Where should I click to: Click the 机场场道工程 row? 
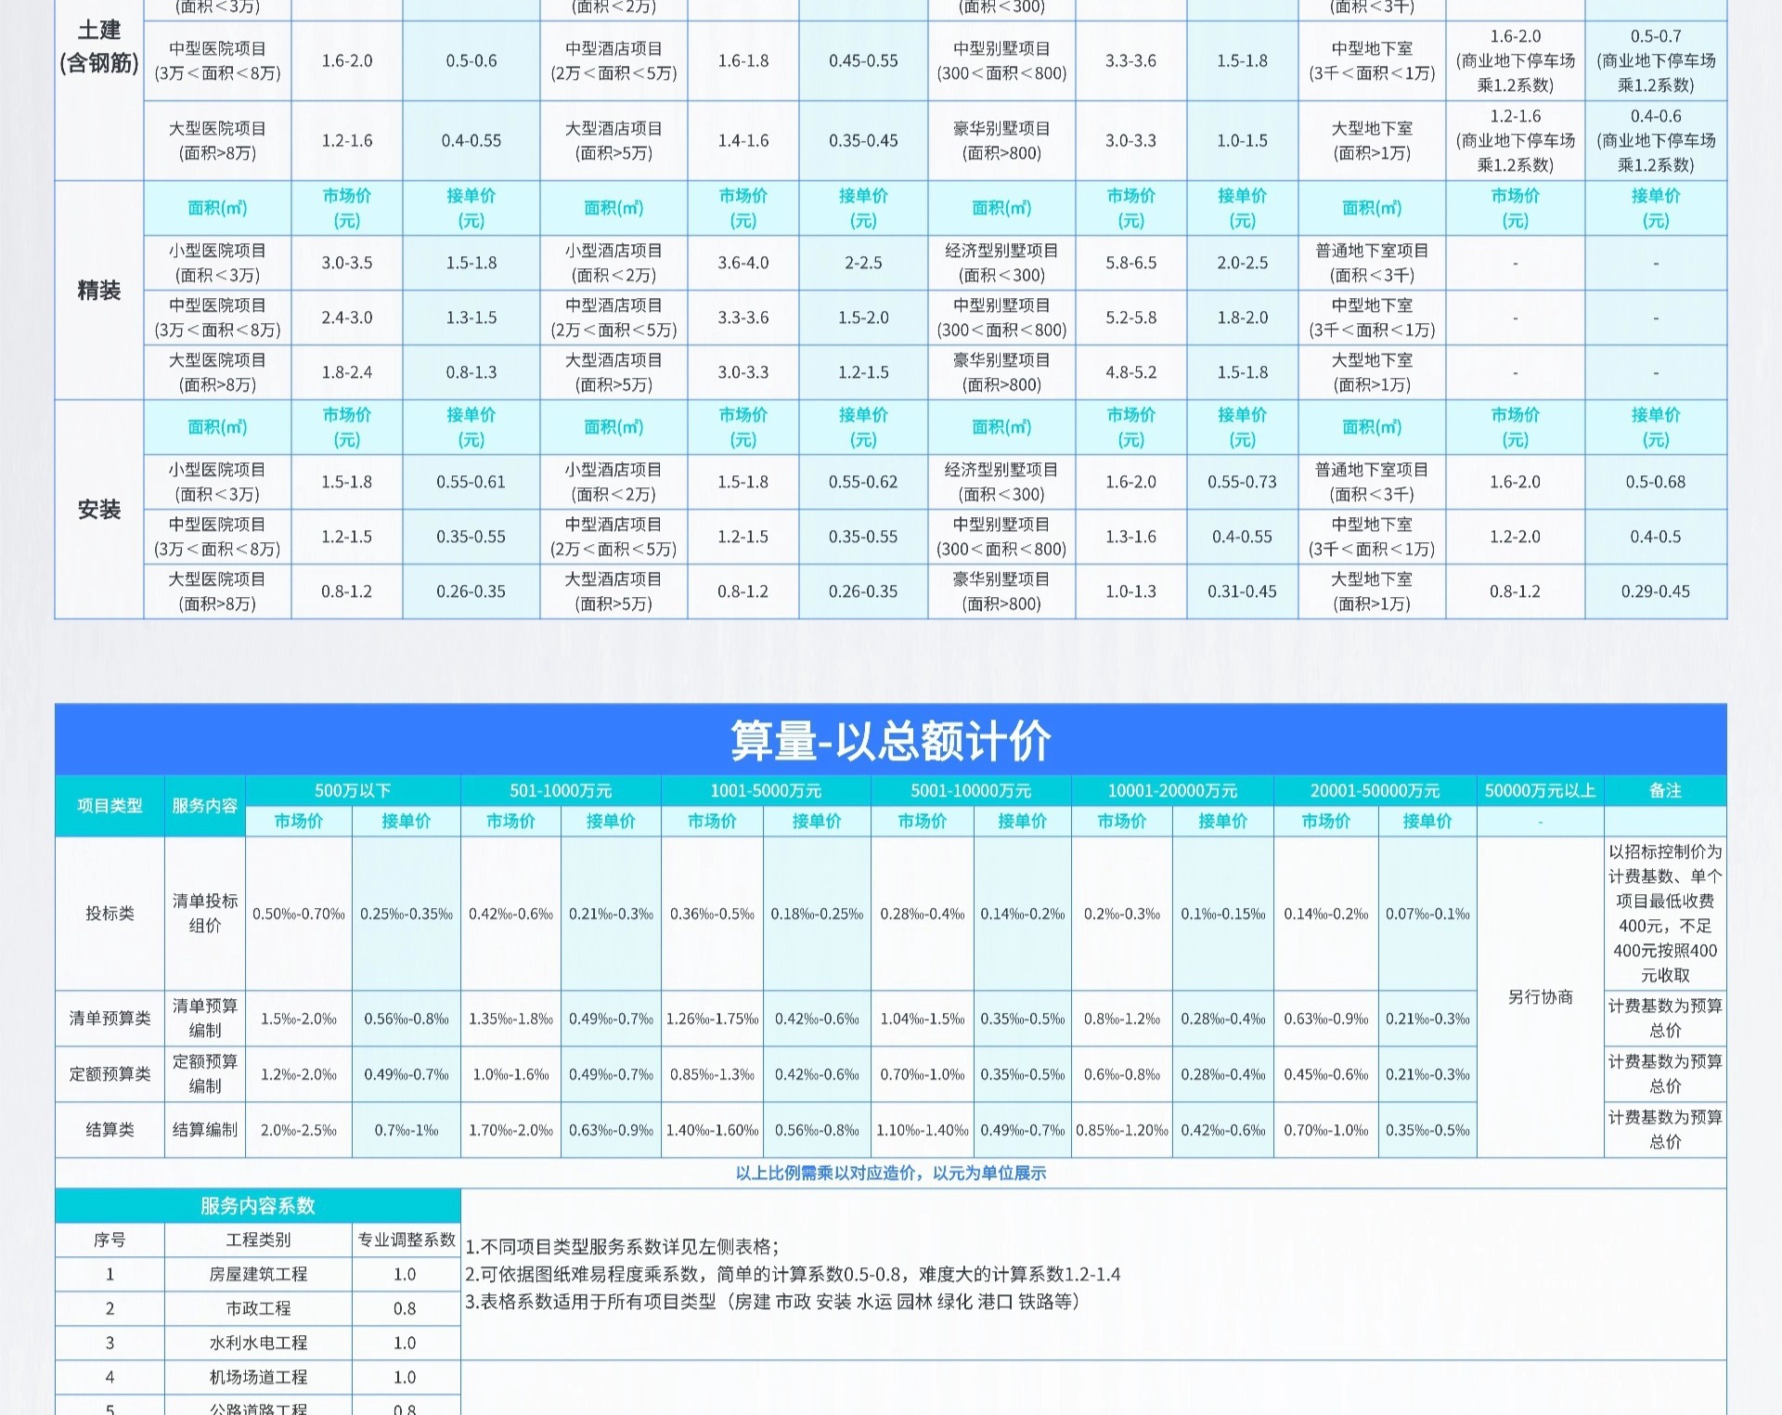coord(257,1378)
